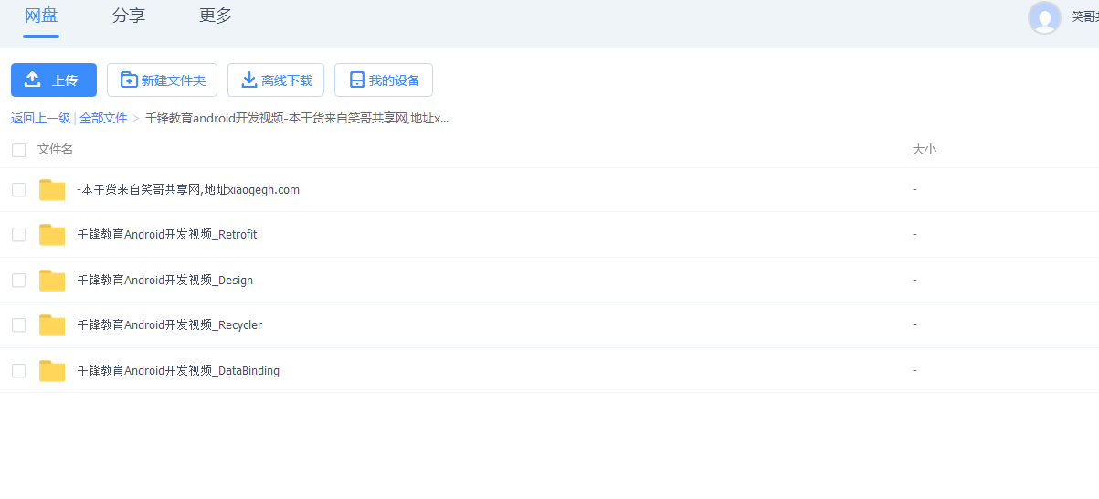Sort by the 大小 column header
Screen dimensions: 1099x499
click(925, 149)
